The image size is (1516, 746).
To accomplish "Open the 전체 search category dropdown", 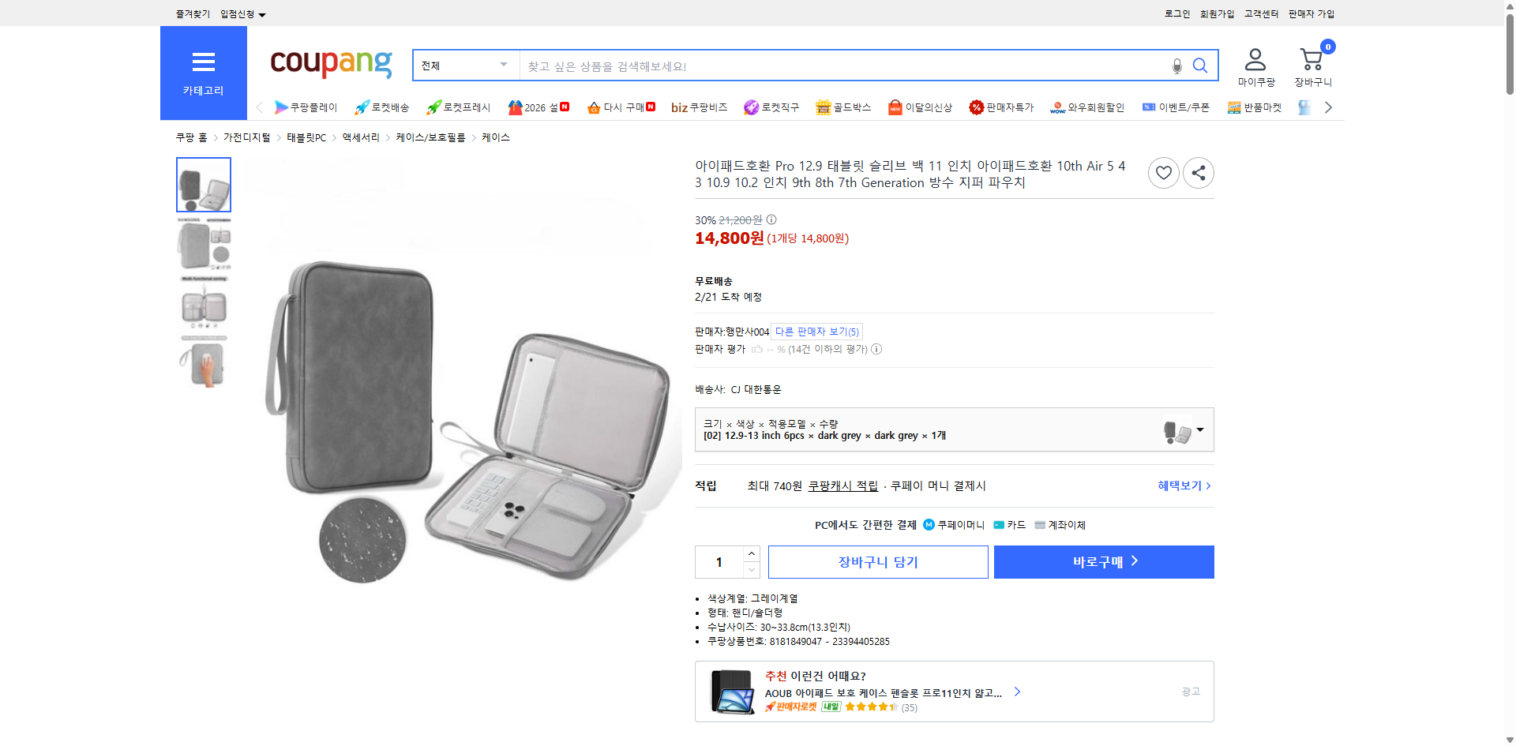I will point(464,65).
